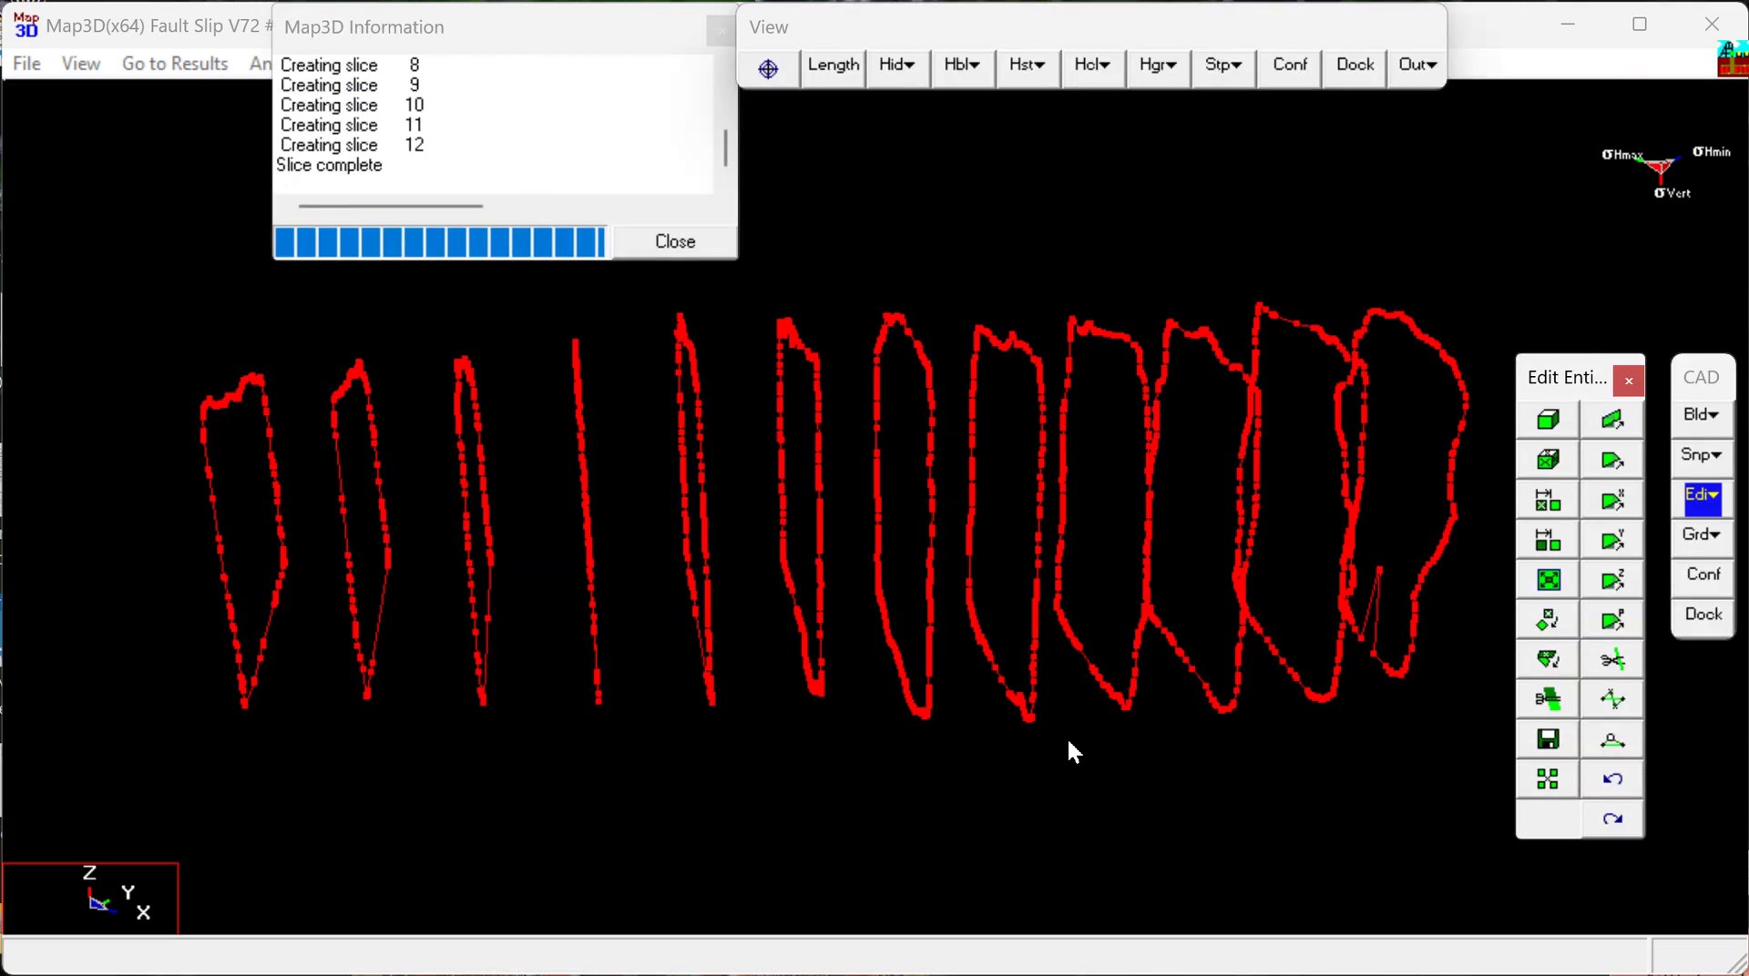Click the move-along-X entity icon

point(1612,500)
